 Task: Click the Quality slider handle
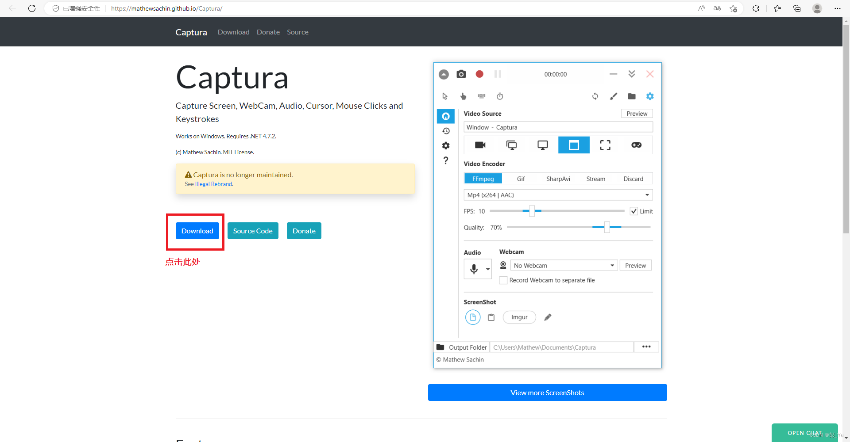[607, 227]
